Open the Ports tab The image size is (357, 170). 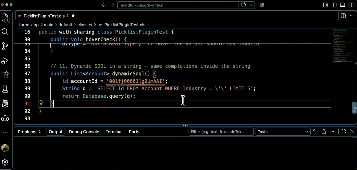pos(134,132)
